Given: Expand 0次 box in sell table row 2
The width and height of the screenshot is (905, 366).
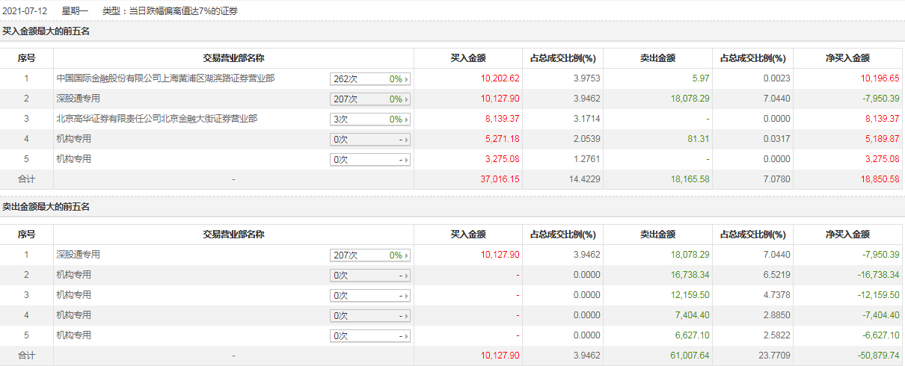Looking at the screenshot, I should (x=370, y=275).
